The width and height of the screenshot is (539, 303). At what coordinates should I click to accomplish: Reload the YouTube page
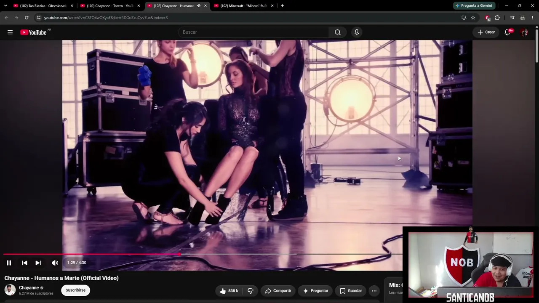pos(27,18)
